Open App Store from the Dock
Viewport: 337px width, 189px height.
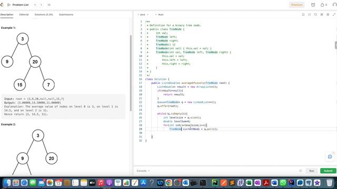143,183
